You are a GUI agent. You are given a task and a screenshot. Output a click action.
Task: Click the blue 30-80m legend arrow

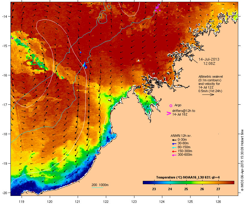[x=174, y=144]
